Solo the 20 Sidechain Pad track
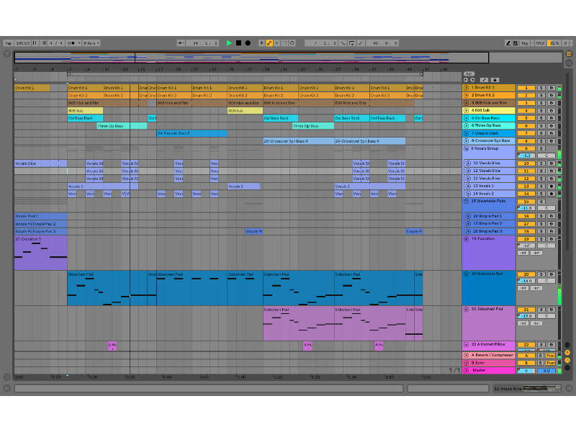The image size is (576, 432). [541, 274]
